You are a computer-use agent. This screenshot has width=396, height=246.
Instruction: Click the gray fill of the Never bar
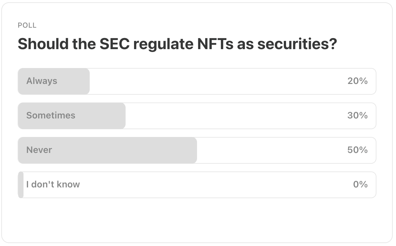[130, 150]
